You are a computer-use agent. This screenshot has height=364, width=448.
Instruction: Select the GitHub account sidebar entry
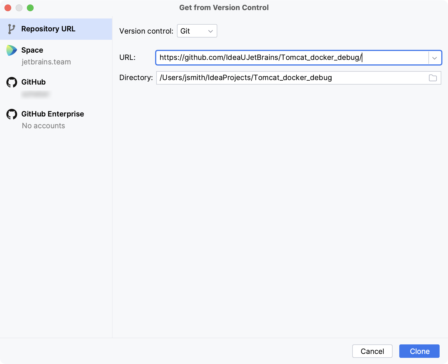tap(34, 82)
